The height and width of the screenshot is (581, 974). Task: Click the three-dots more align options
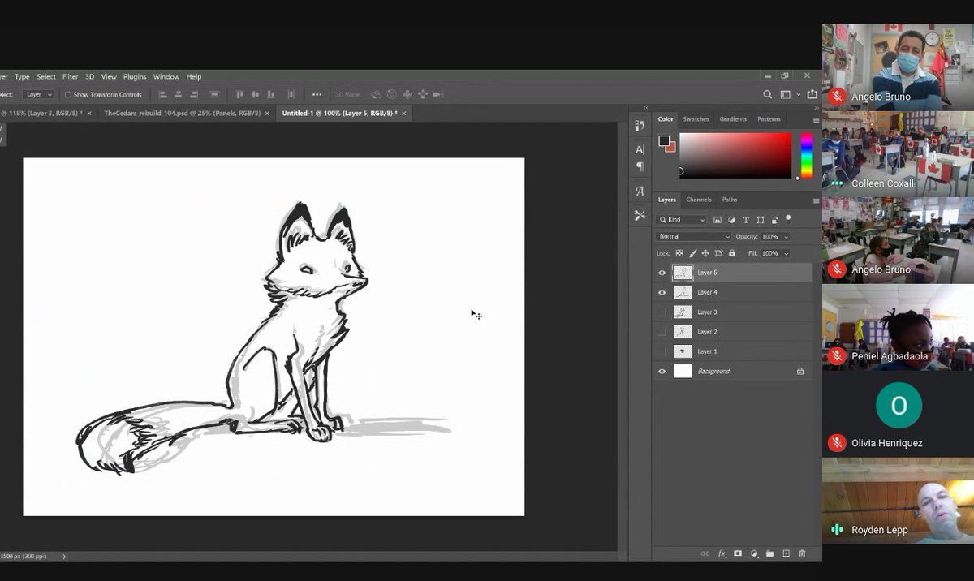[317, 94]
